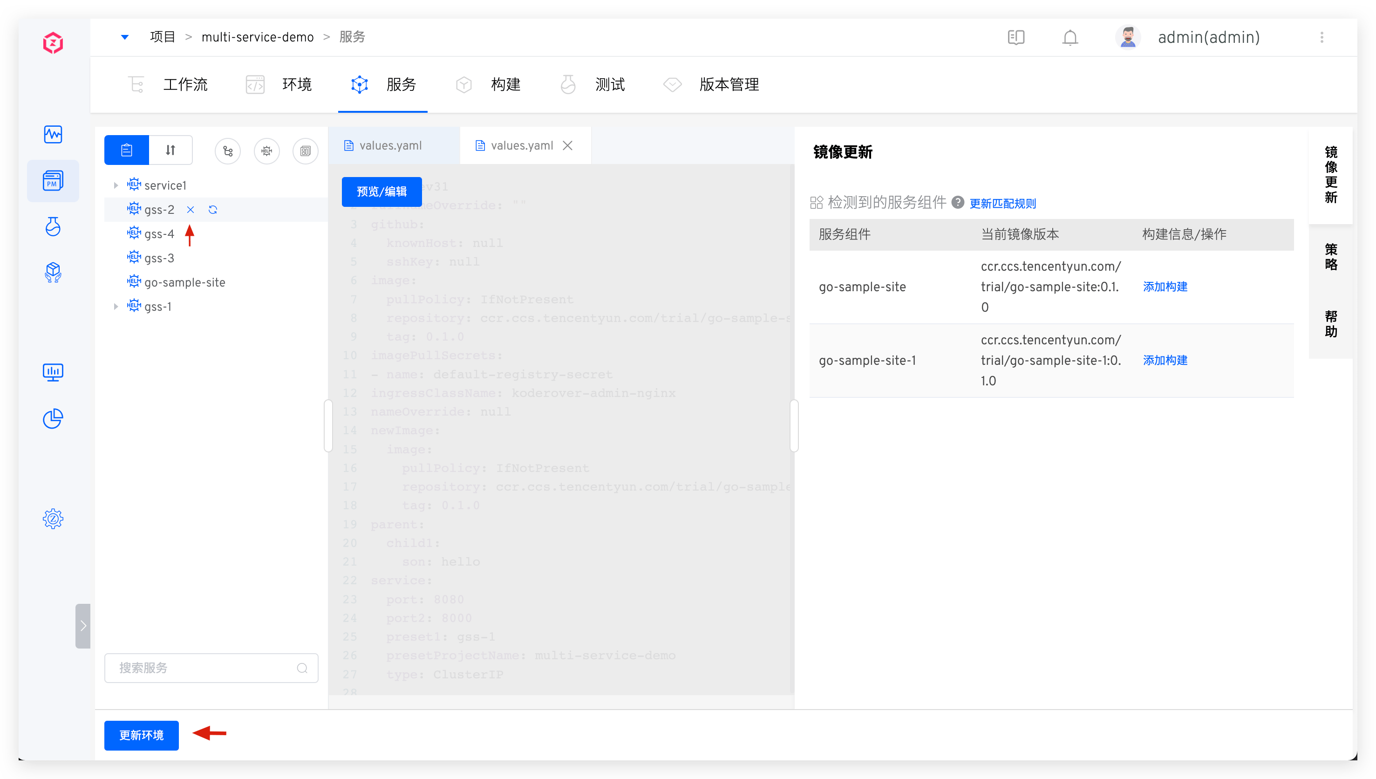
Task: Click the notification bell icon
Action: (1069, 38)
